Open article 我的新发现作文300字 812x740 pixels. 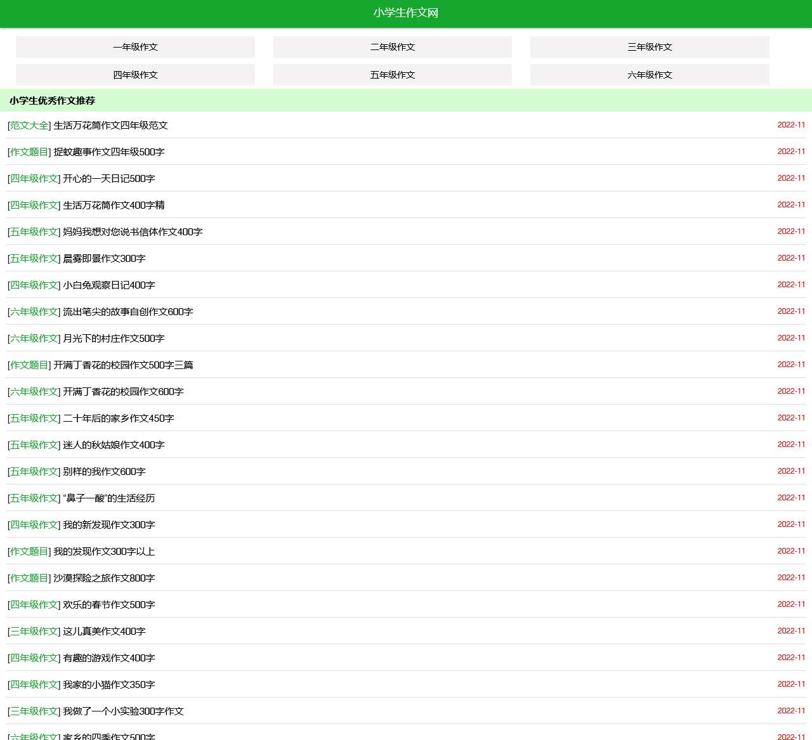pyautogui.click(x=109, y=525)
